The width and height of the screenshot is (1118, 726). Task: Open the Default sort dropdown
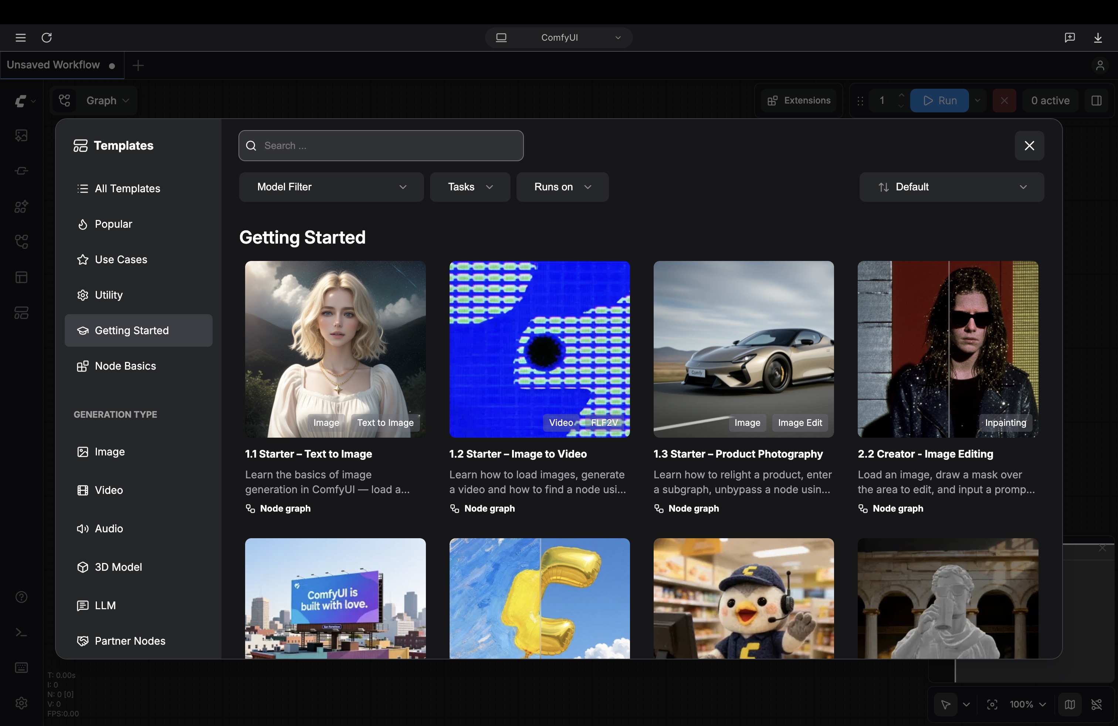(x=952, y=187)
